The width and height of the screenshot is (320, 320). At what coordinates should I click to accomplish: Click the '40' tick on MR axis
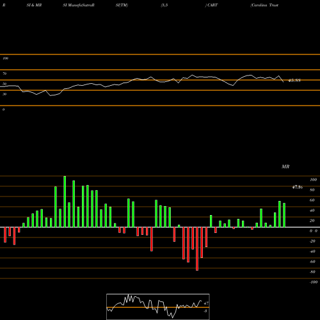[x=312, y=211]
